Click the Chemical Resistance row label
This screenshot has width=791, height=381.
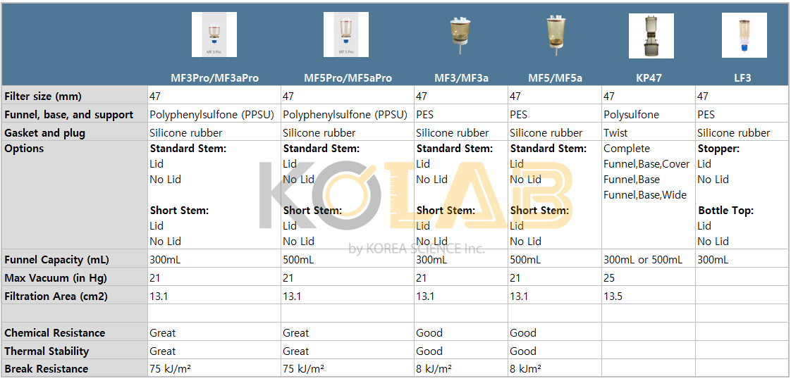point(54,333)
